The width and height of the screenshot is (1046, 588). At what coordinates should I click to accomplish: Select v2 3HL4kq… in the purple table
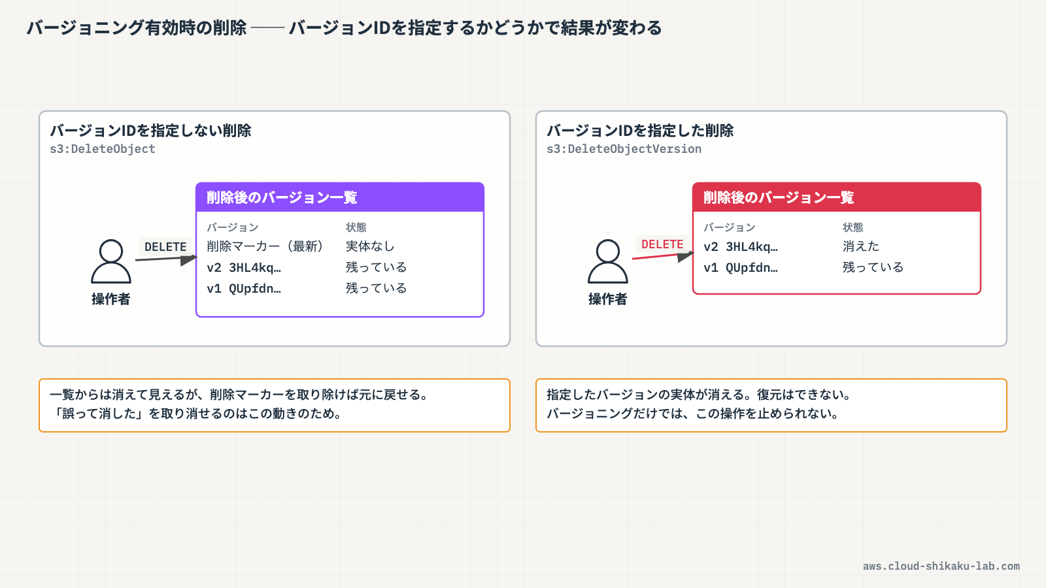[244, 267]
